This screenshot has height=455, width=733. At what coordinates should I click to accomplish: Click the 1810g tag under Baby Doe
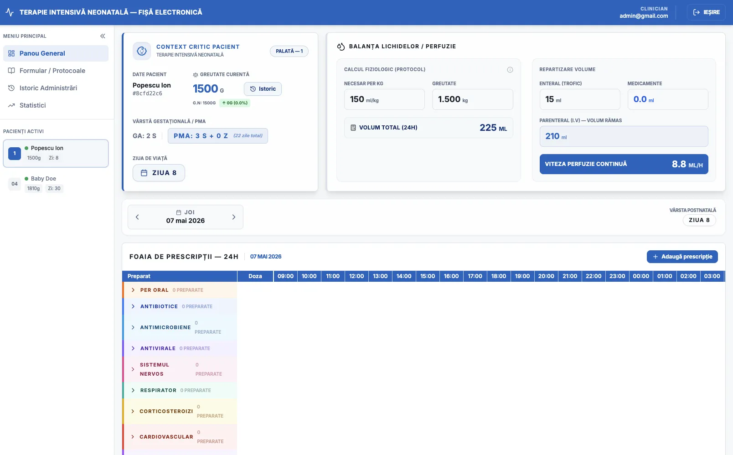tap(33, 188)
